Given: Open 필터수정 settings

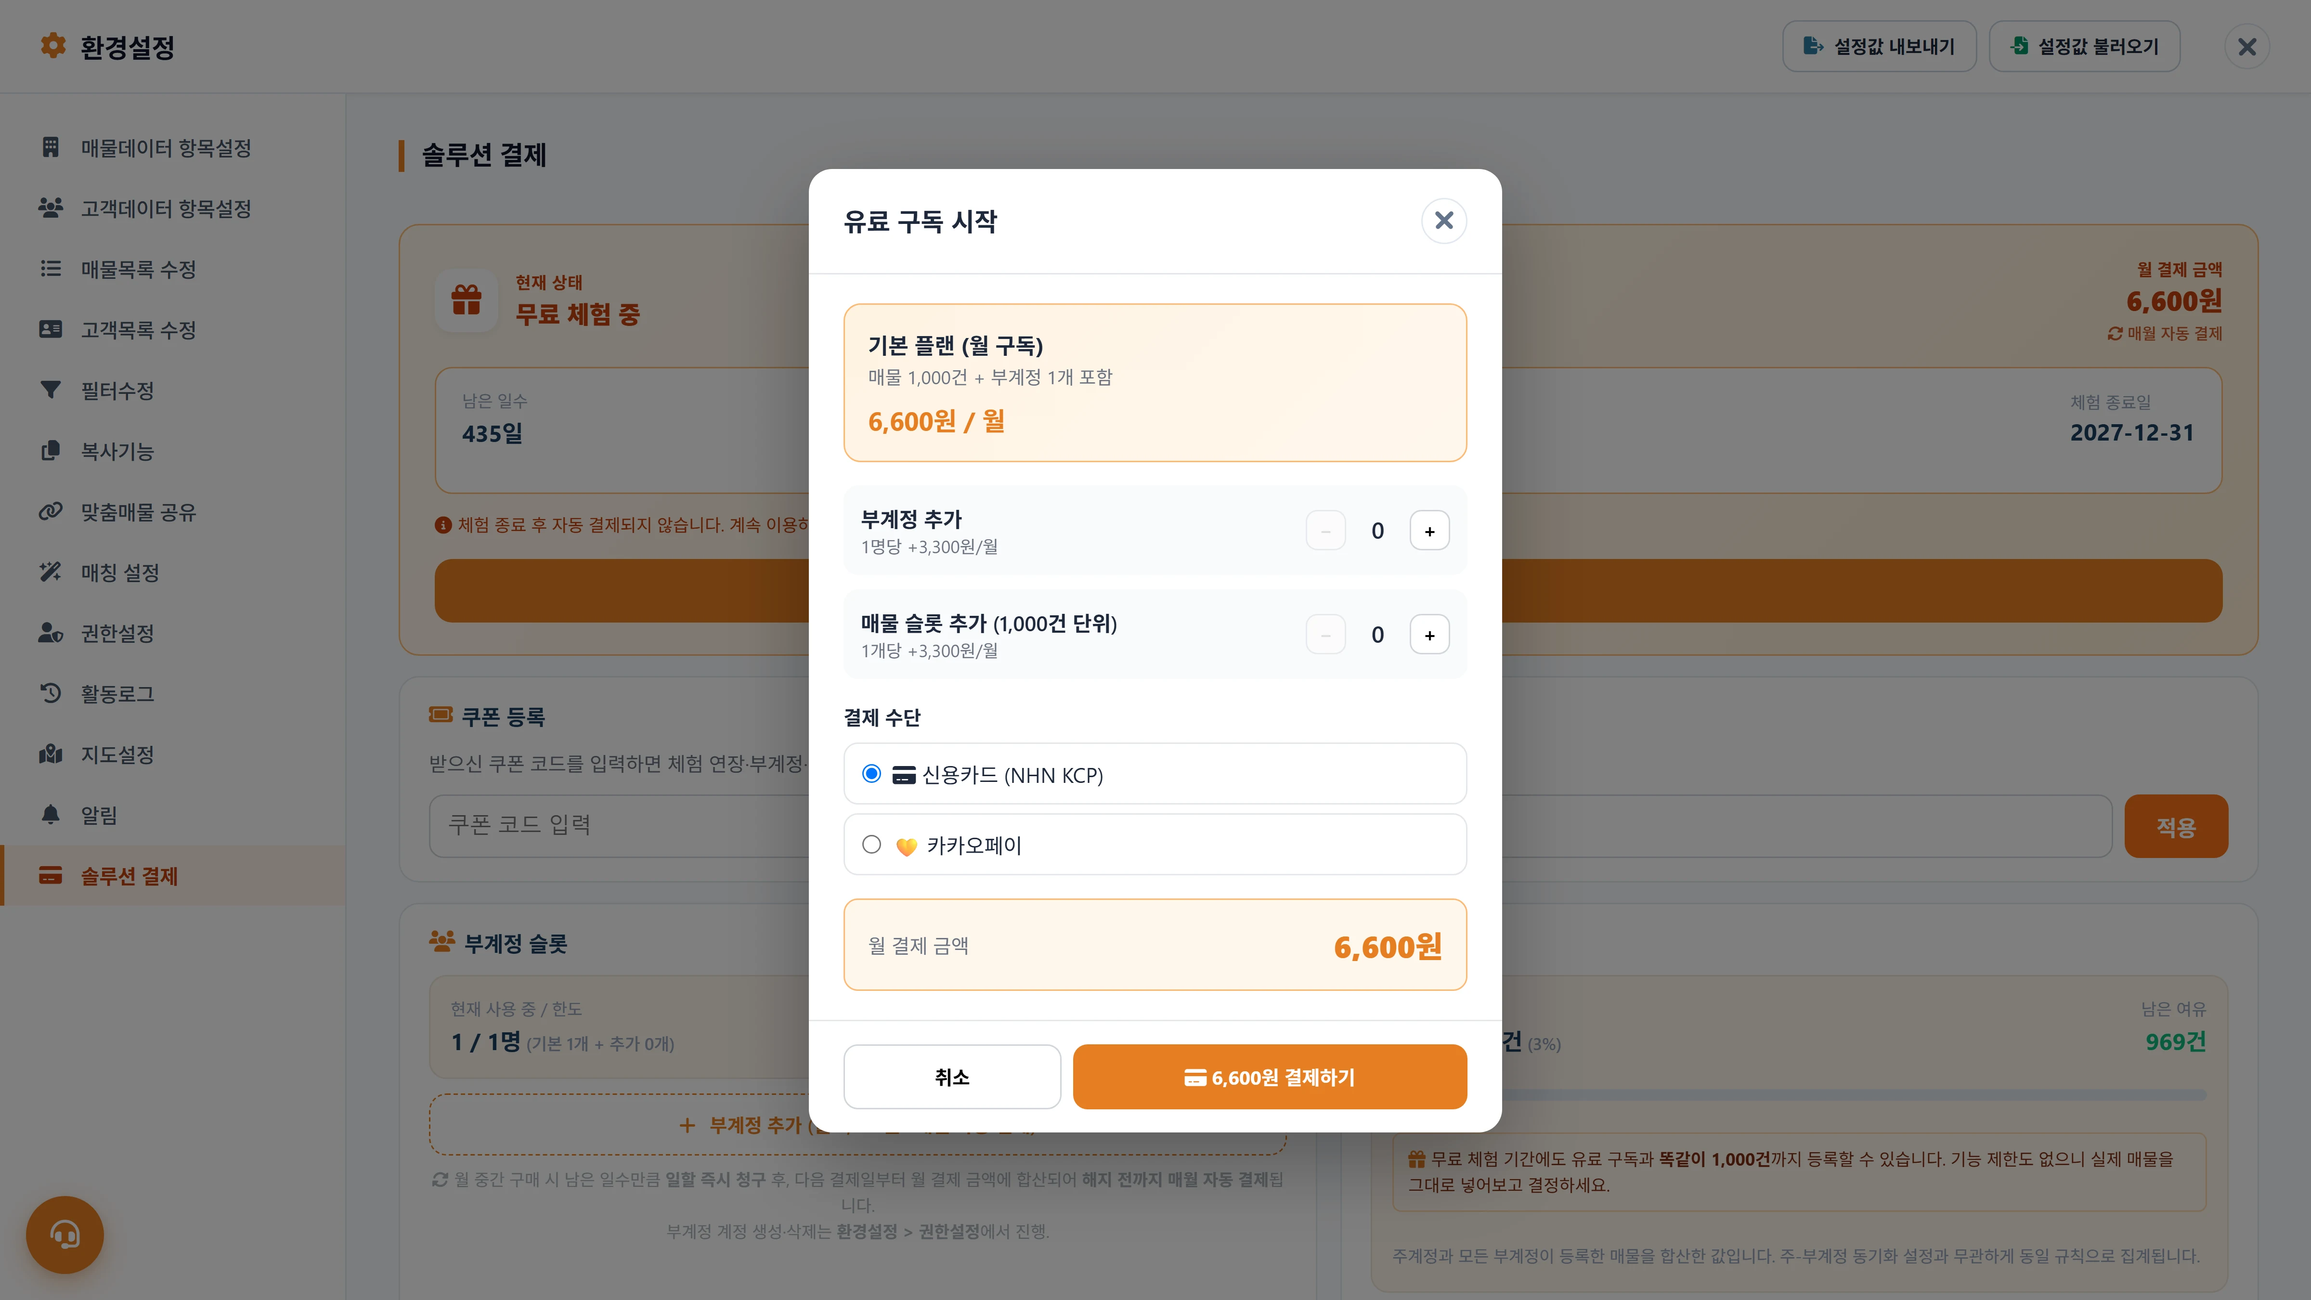Looking at the screenshot, I should pyautogui.click(x=172, y=390).
